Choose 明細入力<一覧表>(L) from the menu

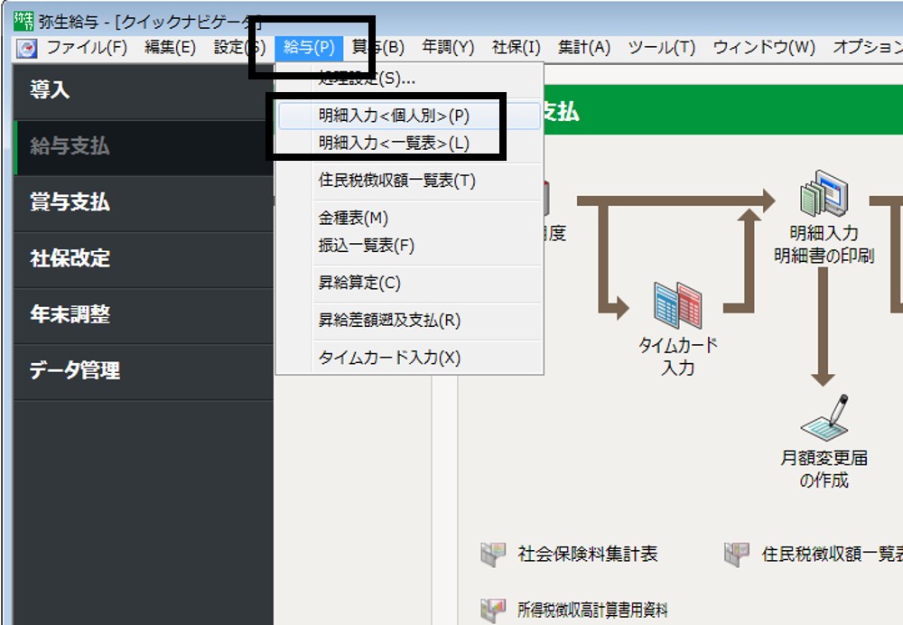click(409, 143)
